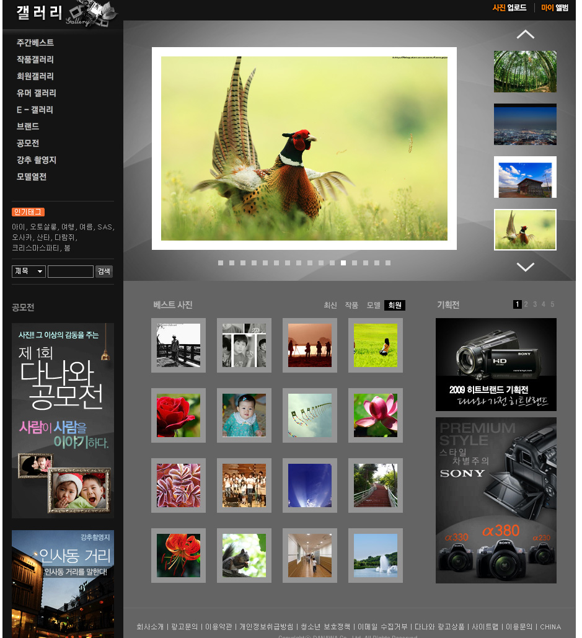Open the 브랜드 menu

point(28,126)
